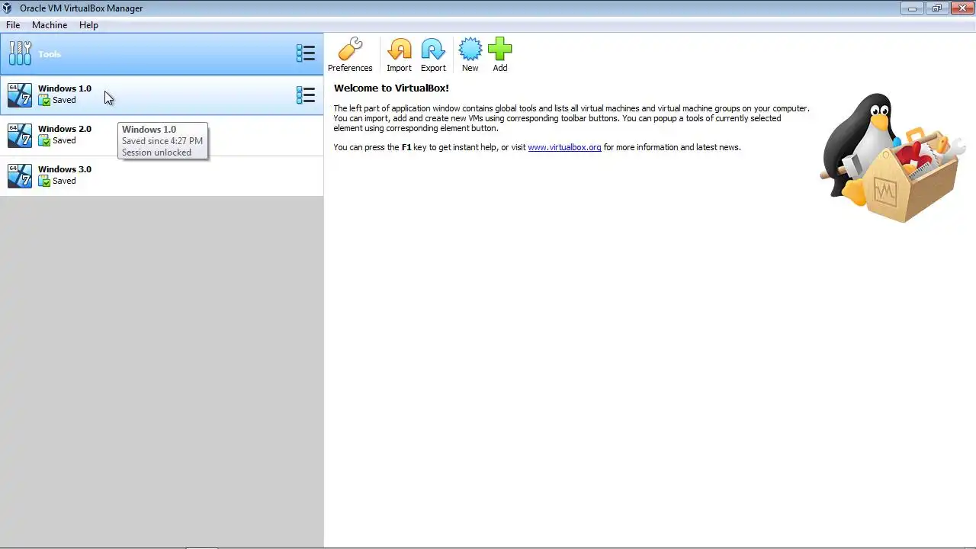
Task: Minimize the VirtualBox Manager window
Action: click(912, 8)
